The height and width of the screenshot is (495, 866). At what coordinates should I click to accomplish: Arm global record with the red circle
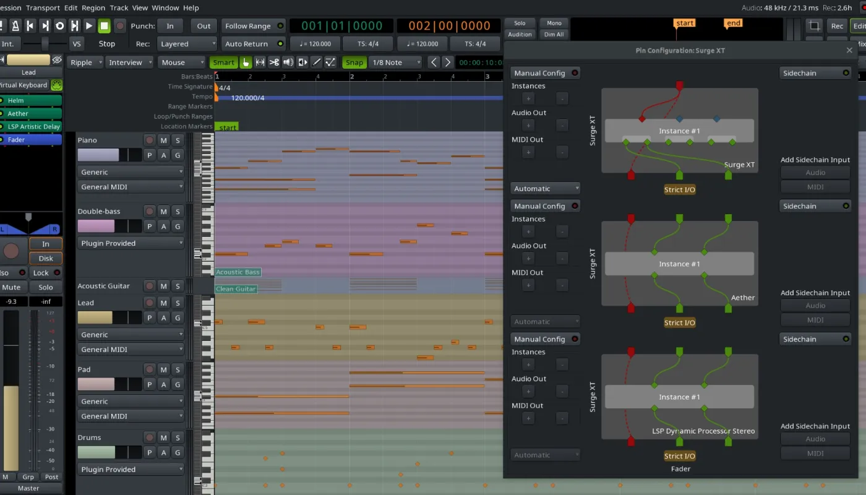[x=120, y=25]
